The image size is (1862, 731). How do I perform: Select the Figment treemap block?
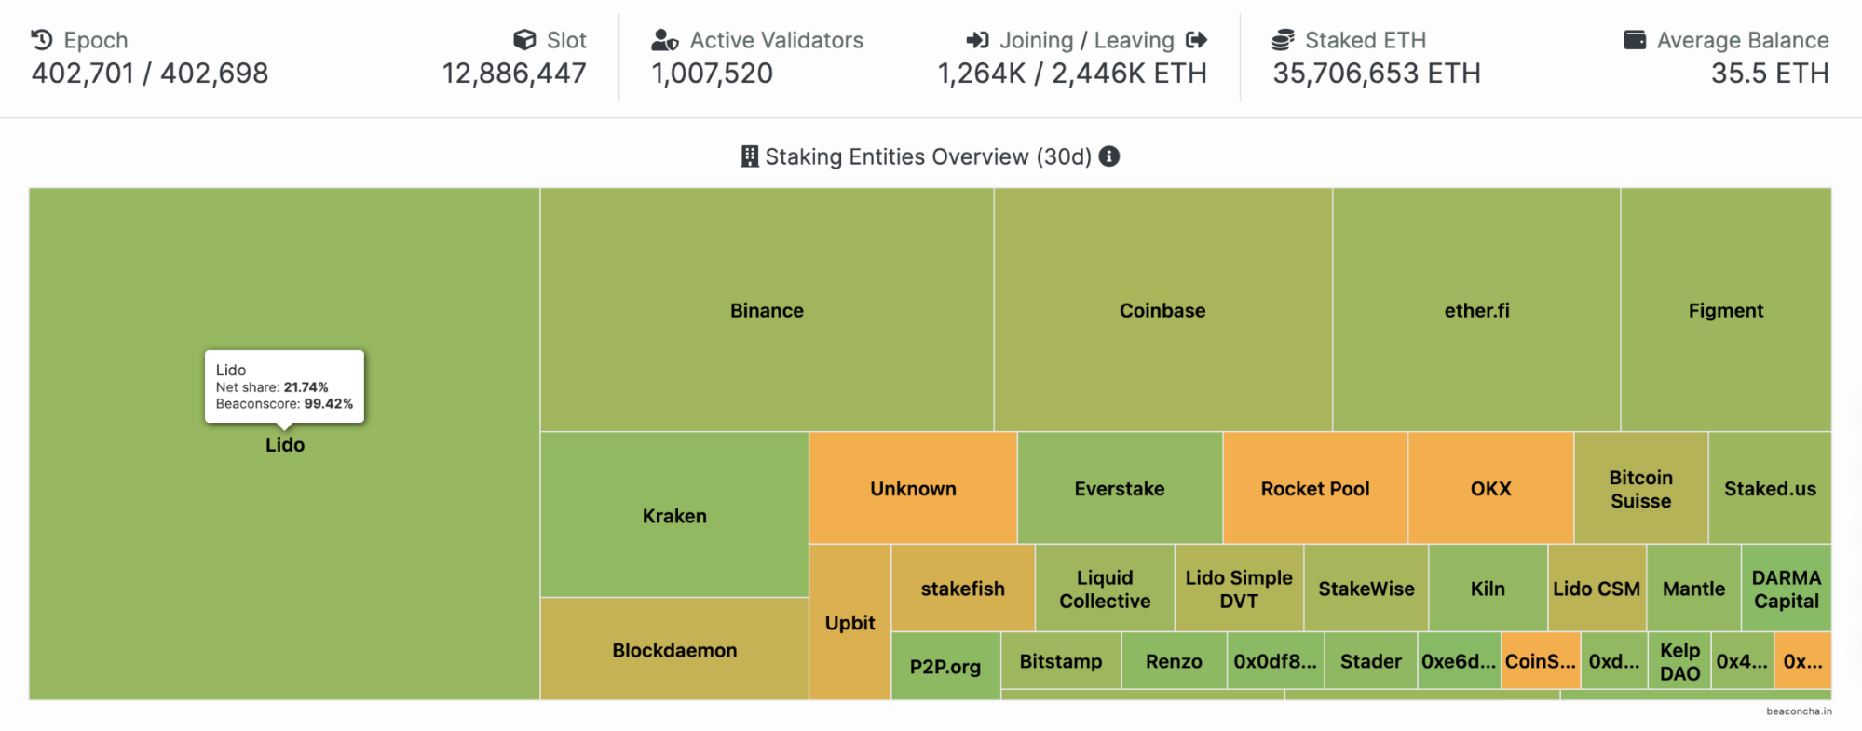pyautogui.click(x=1725, y=310)
